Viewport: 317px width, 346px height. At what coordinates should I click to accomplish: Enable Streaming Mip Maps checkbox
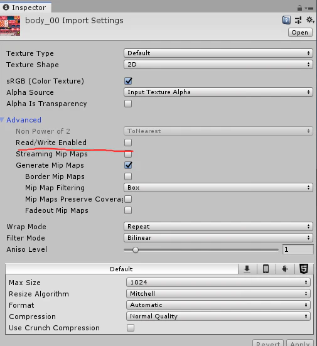coord(128,154)
